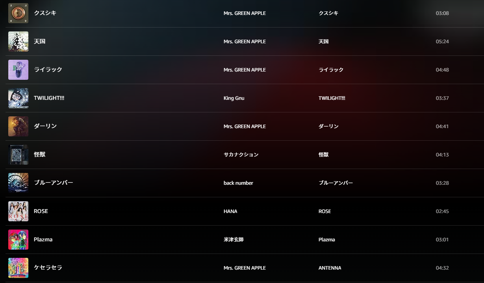Choose the song title ダーリン
This screenshot has width=484, height=283.
tap(45, 126)
